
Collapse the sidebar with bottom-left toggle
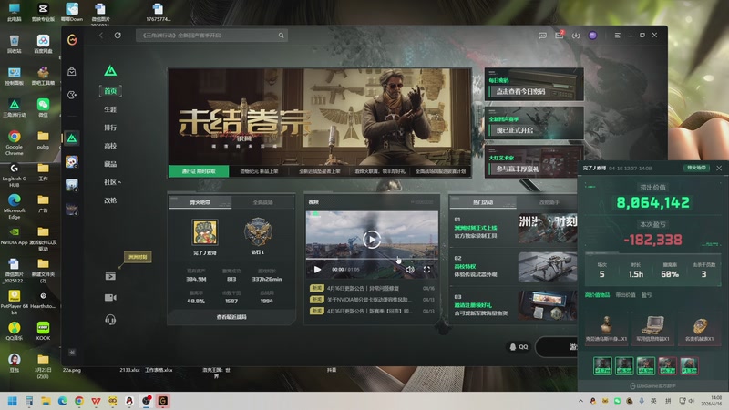[72, 353]
